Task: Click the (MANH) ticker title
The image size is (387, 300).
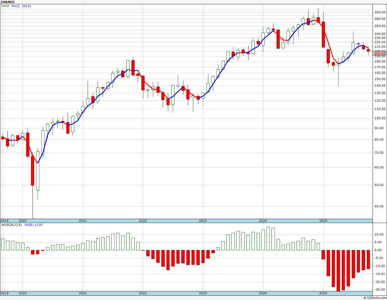Action: tap(8, 2)
